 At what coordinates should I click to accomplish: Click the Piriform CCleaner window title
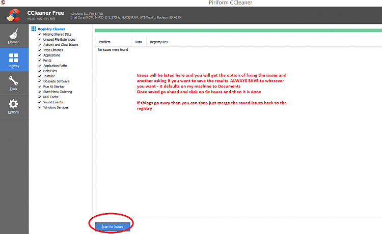click(230, 3)
